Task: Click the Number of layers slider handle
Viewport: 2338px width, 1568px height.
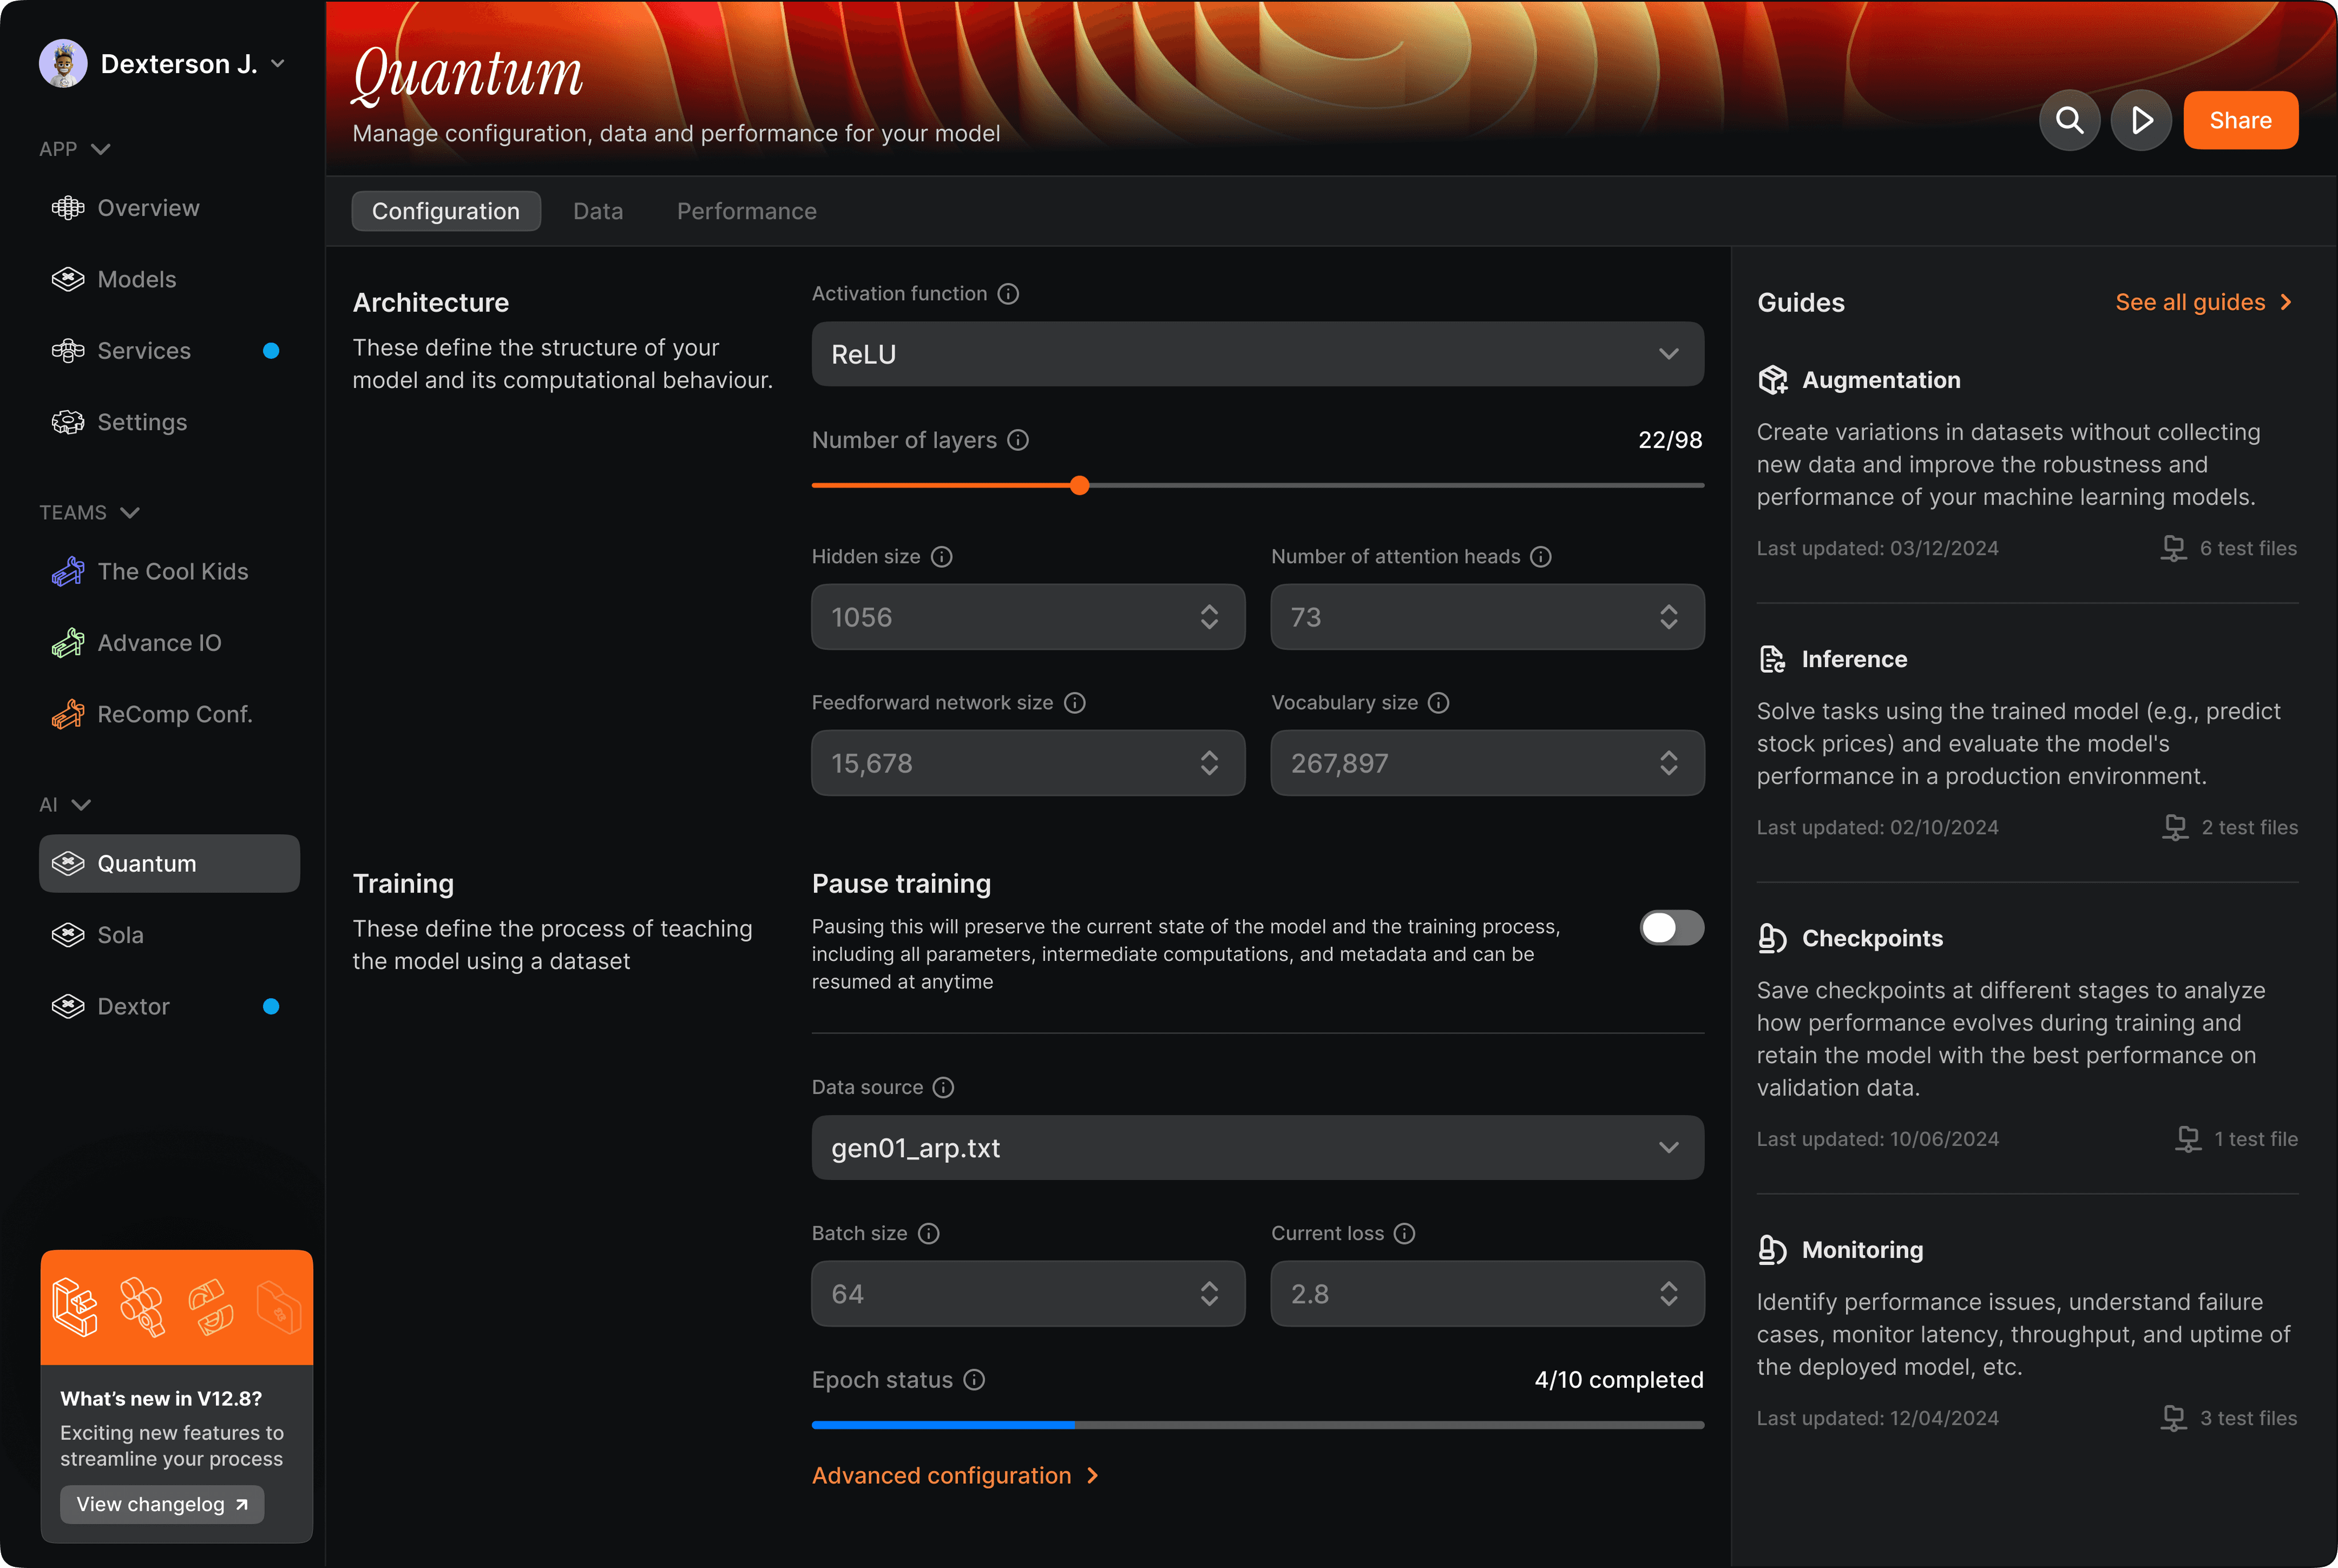Action: (x=1079, y=486)
